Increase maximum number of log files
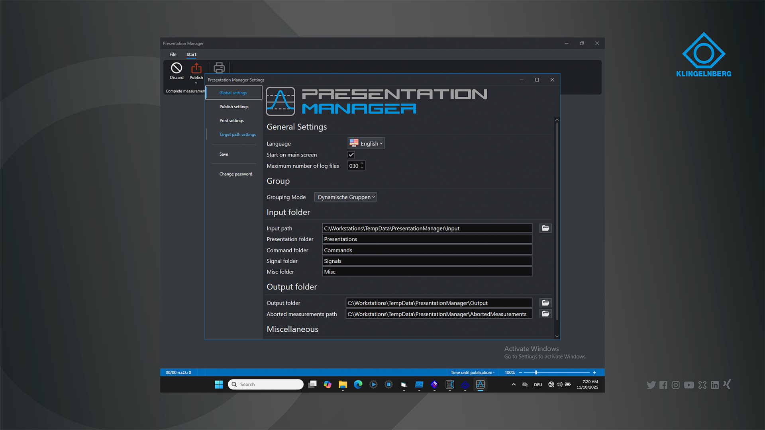 [x=362, y=164]
